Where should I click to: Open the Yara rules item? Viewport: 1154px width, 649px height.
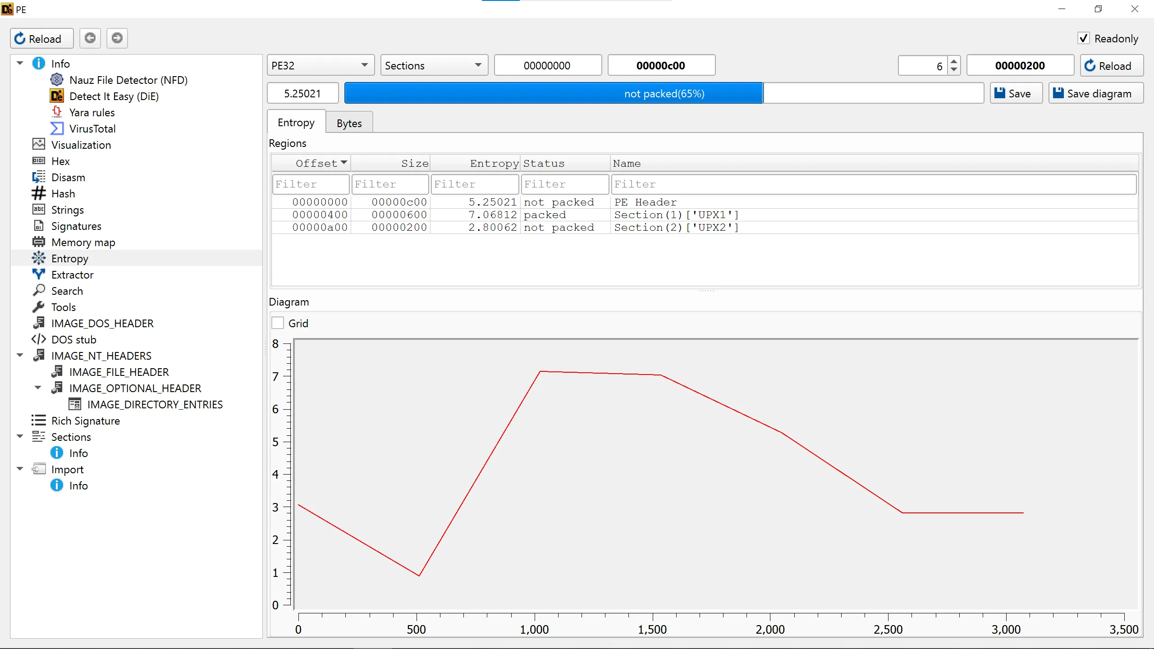tap(92, 113)
